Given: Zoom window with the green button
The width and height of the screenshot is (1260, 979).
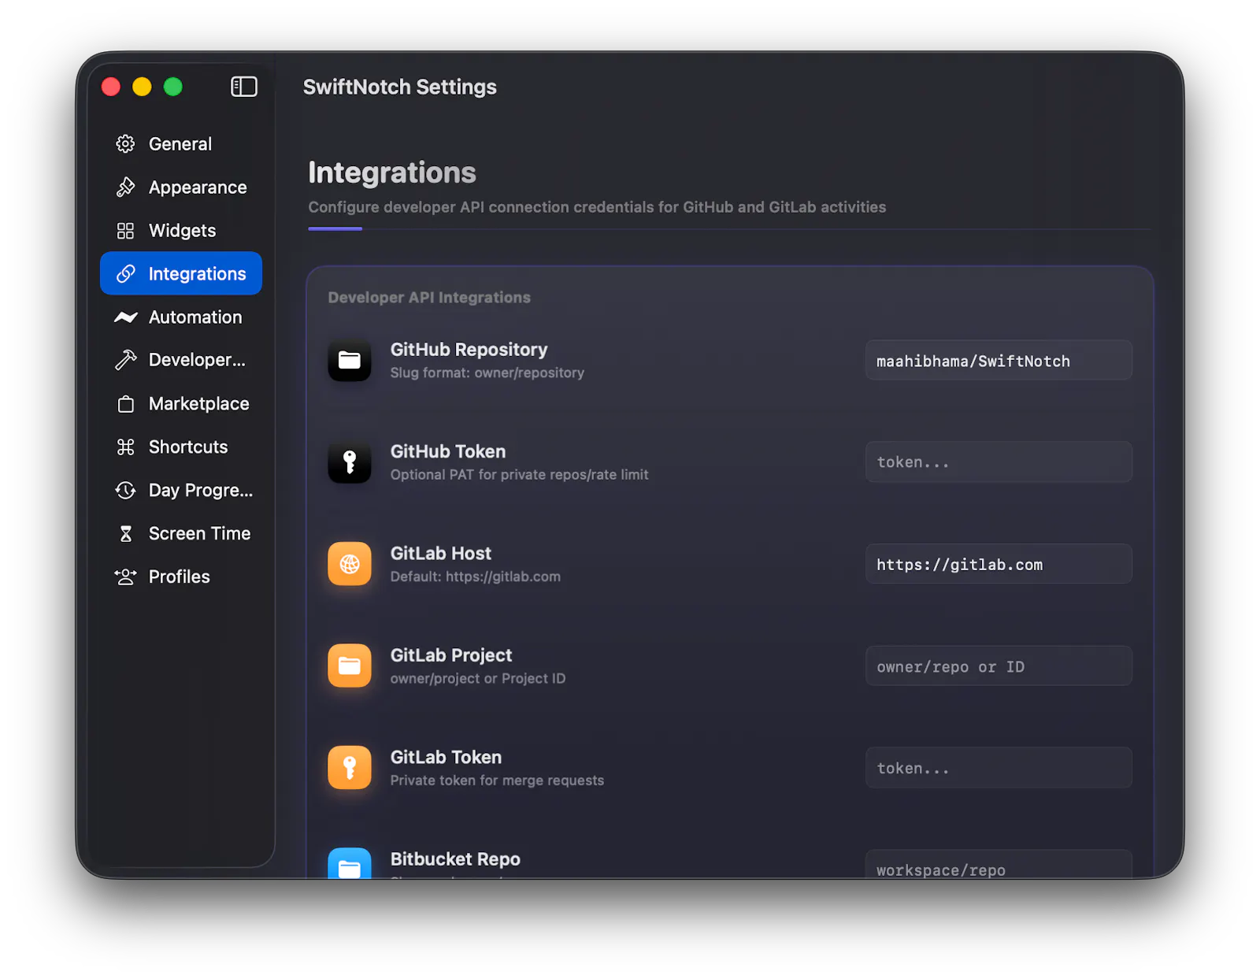Looking at the screenshot, I should (173, 87).
